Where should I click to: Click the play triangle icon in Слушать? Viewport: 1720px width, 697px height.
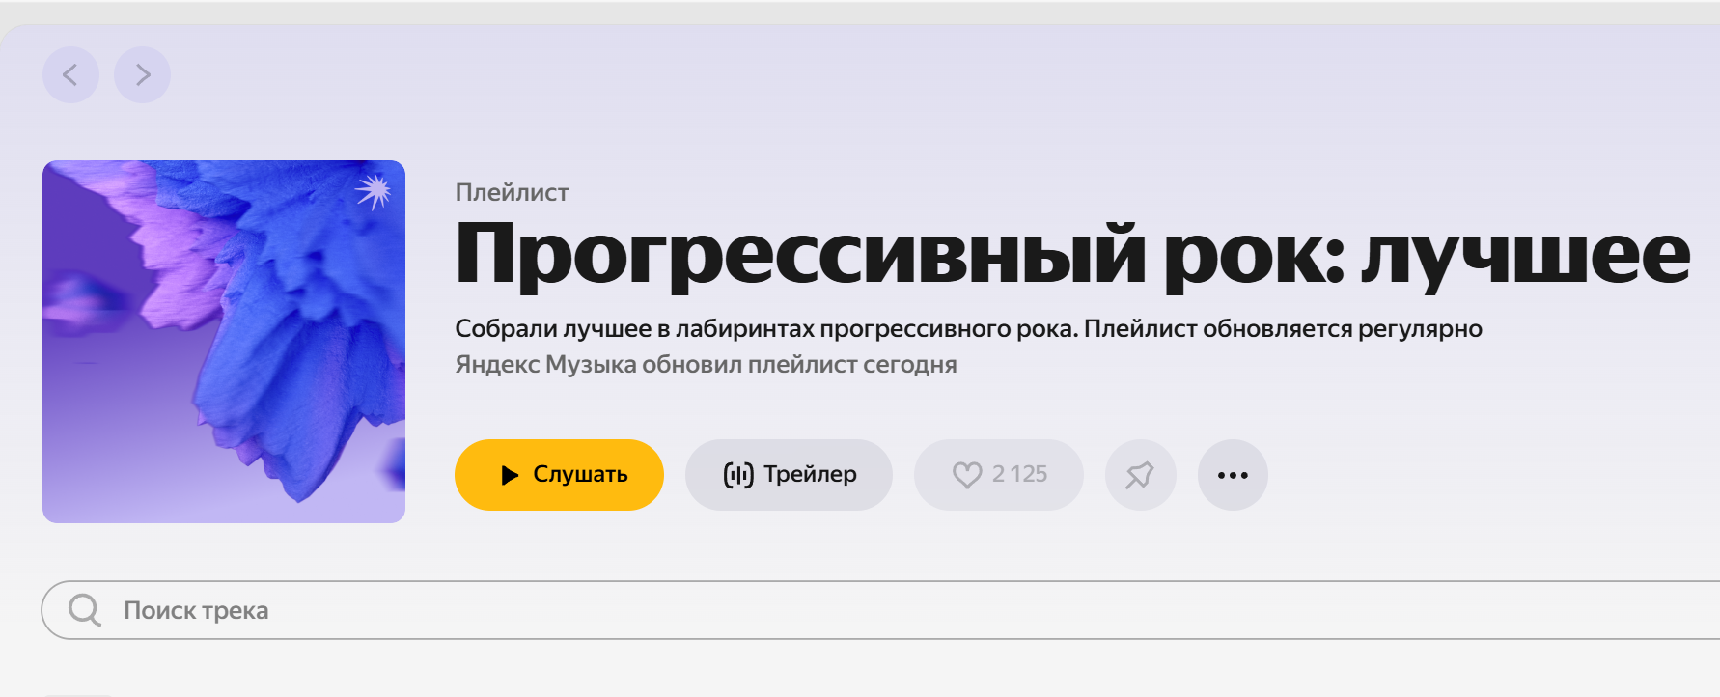pyautogui.click(x=510, y=475)
